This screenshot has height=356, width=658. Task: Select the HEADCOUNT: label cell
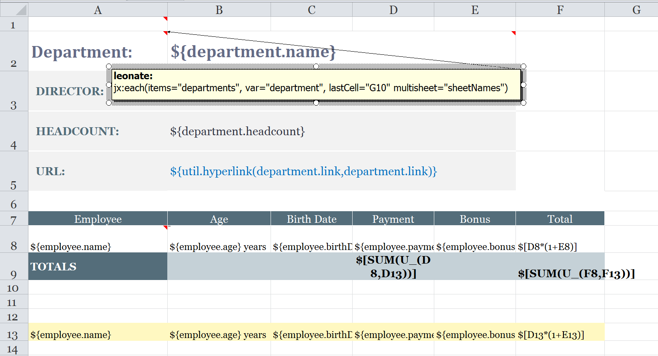click(98, 131)
